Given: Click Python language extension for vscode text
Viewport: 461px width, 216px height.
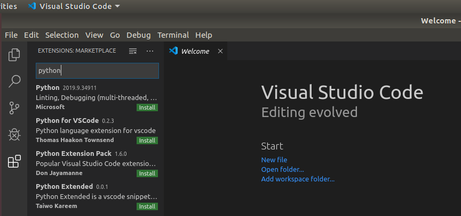Looking at the screenshot, I should (96, 130).
